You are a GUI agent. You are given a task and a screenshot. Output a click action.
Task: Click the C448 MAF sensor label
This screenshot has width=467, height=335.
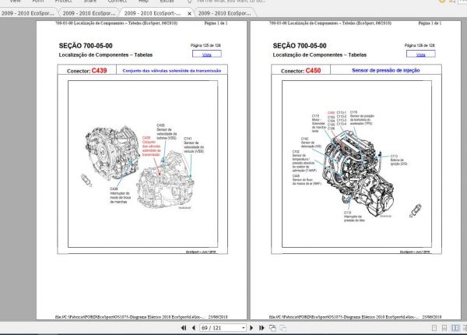(x=307, y=180)
